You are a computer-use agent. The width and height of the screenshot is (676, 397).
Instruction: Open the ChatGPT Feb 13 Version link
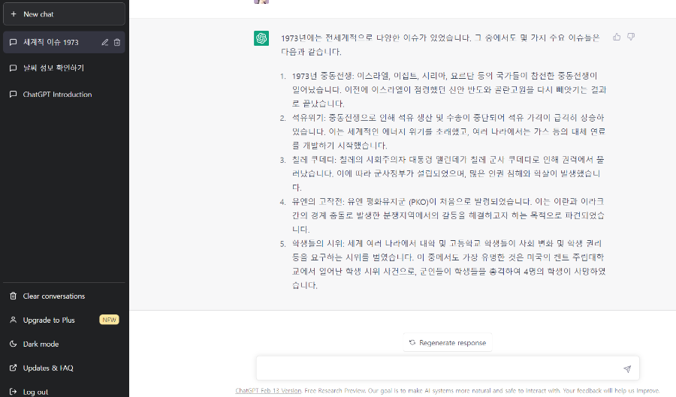[x=268, y=390]
